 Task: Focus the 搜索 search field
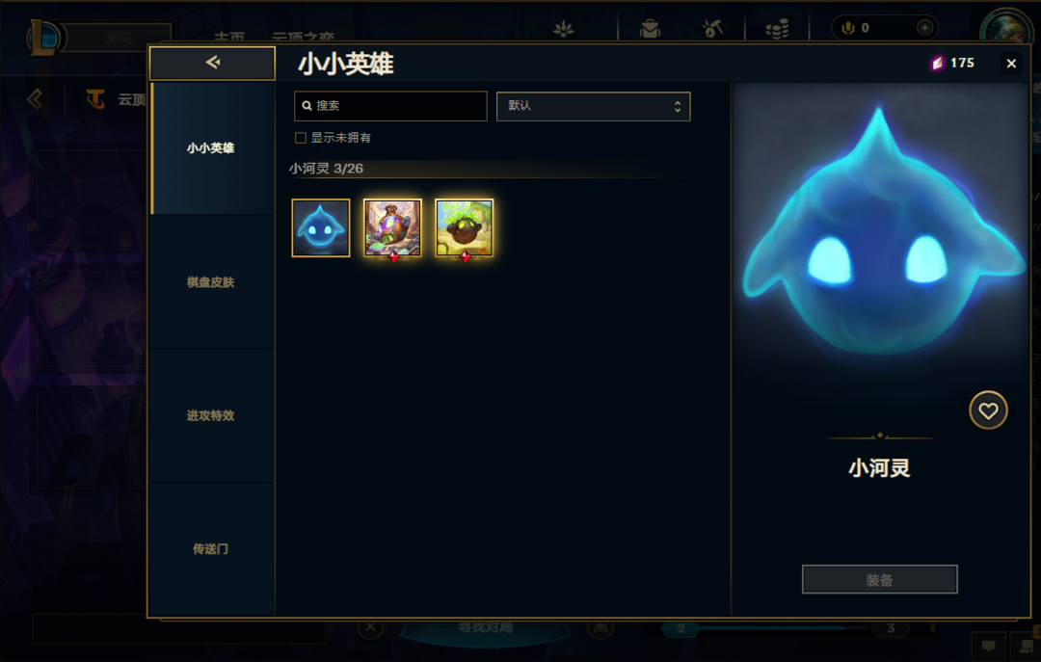click(x=390, y=106)
